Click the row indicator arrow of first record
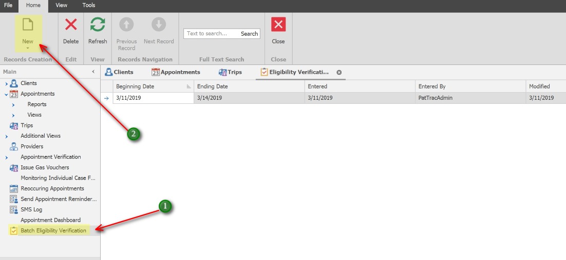The height and width of the screenshot is (260, 566). click(x=106, y=98)
